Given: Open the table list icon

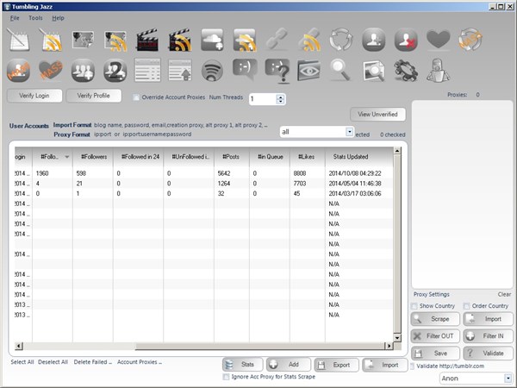Looking at the screenshot, I should tap(147, 71).
